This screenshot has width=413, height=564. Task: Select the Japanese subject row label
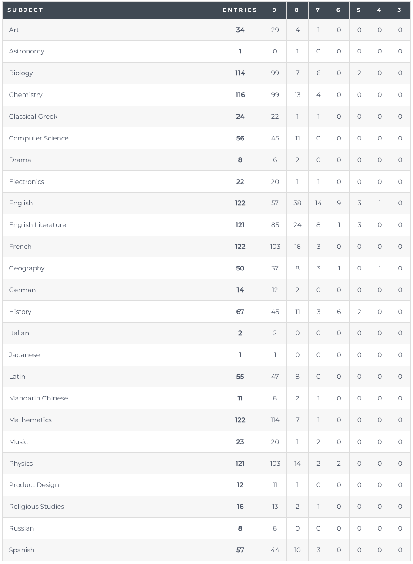point(24,355)
